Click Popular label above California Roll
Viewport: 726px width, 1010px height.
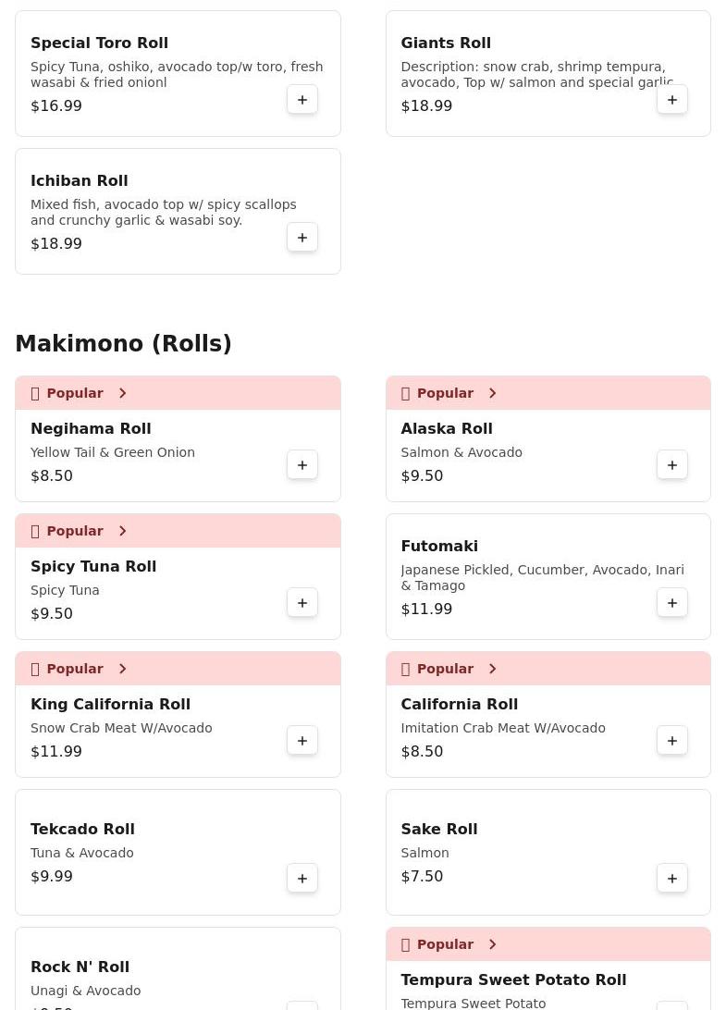445,669
